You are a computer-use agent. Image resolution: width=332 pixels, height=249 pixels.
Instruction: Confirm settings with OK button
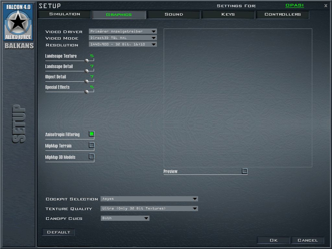(x=273, y=240)
